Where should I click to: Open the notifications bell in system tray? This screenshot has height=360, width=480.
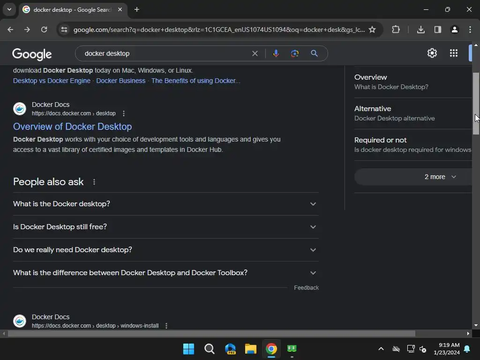tap(467, 349)
